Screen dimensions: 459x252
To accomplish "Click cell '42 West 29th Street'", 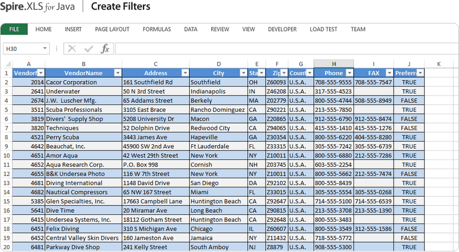I will [x=155, y=156].
